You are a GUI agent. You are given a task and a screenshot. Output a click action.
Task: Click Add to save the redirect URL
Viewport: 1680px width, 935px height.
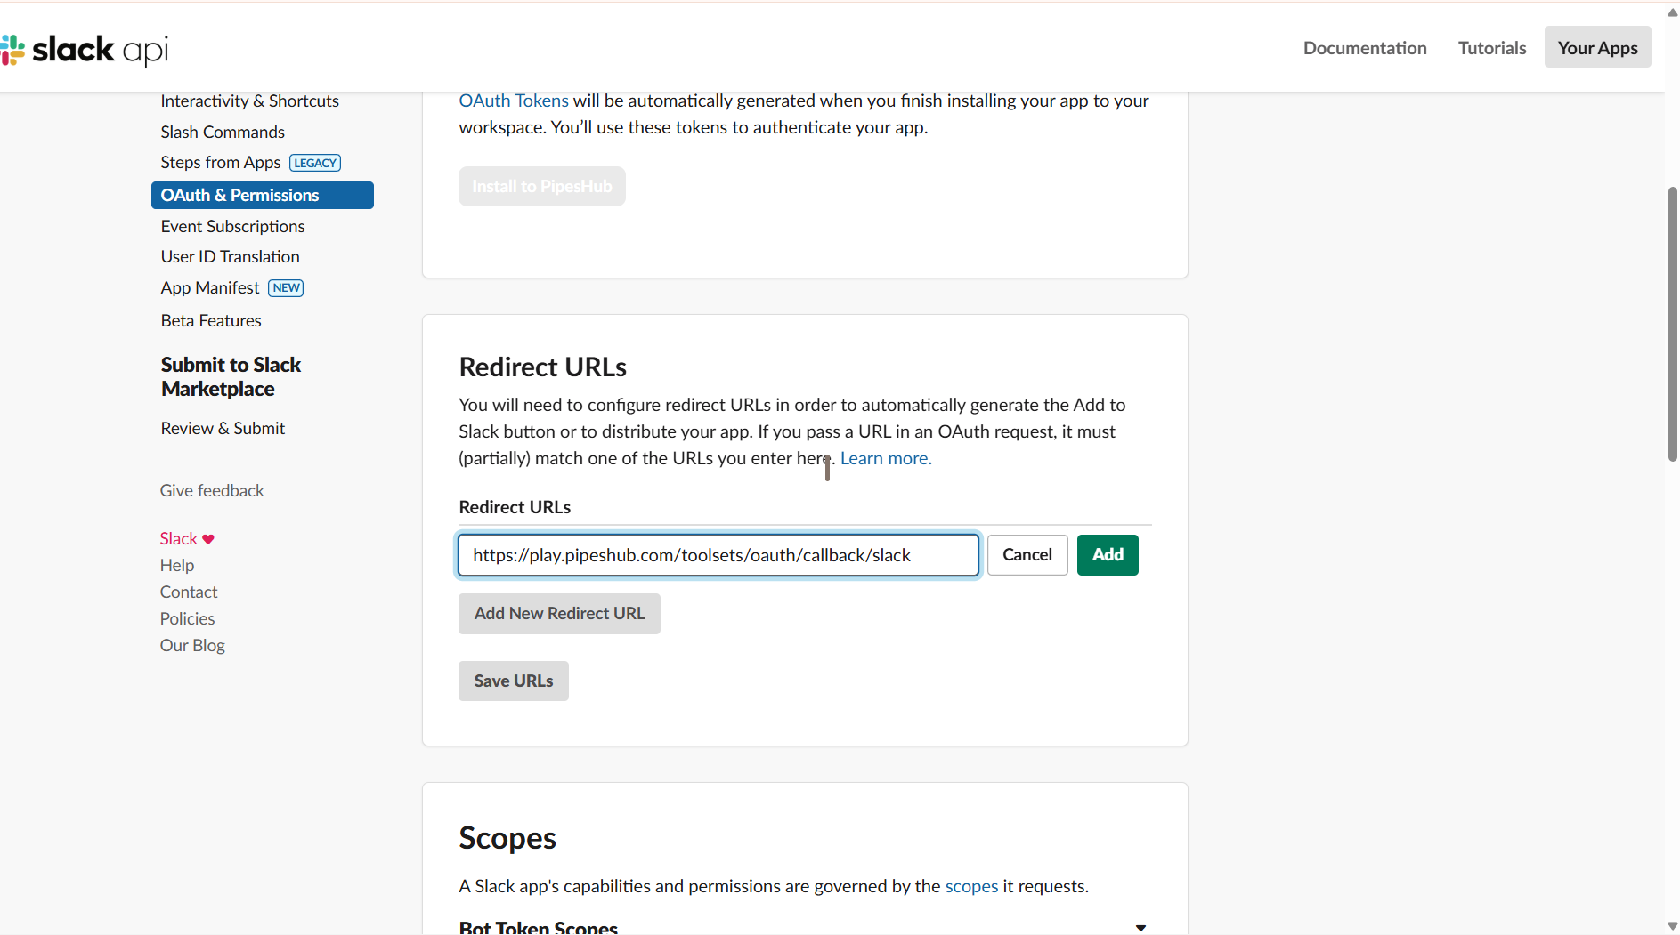[1107, 554]
